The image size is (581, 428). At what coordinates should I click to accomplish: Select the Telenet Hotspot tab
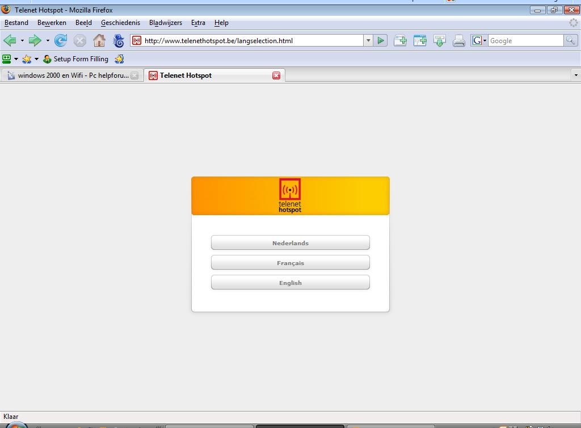click(x=214, y=75)
